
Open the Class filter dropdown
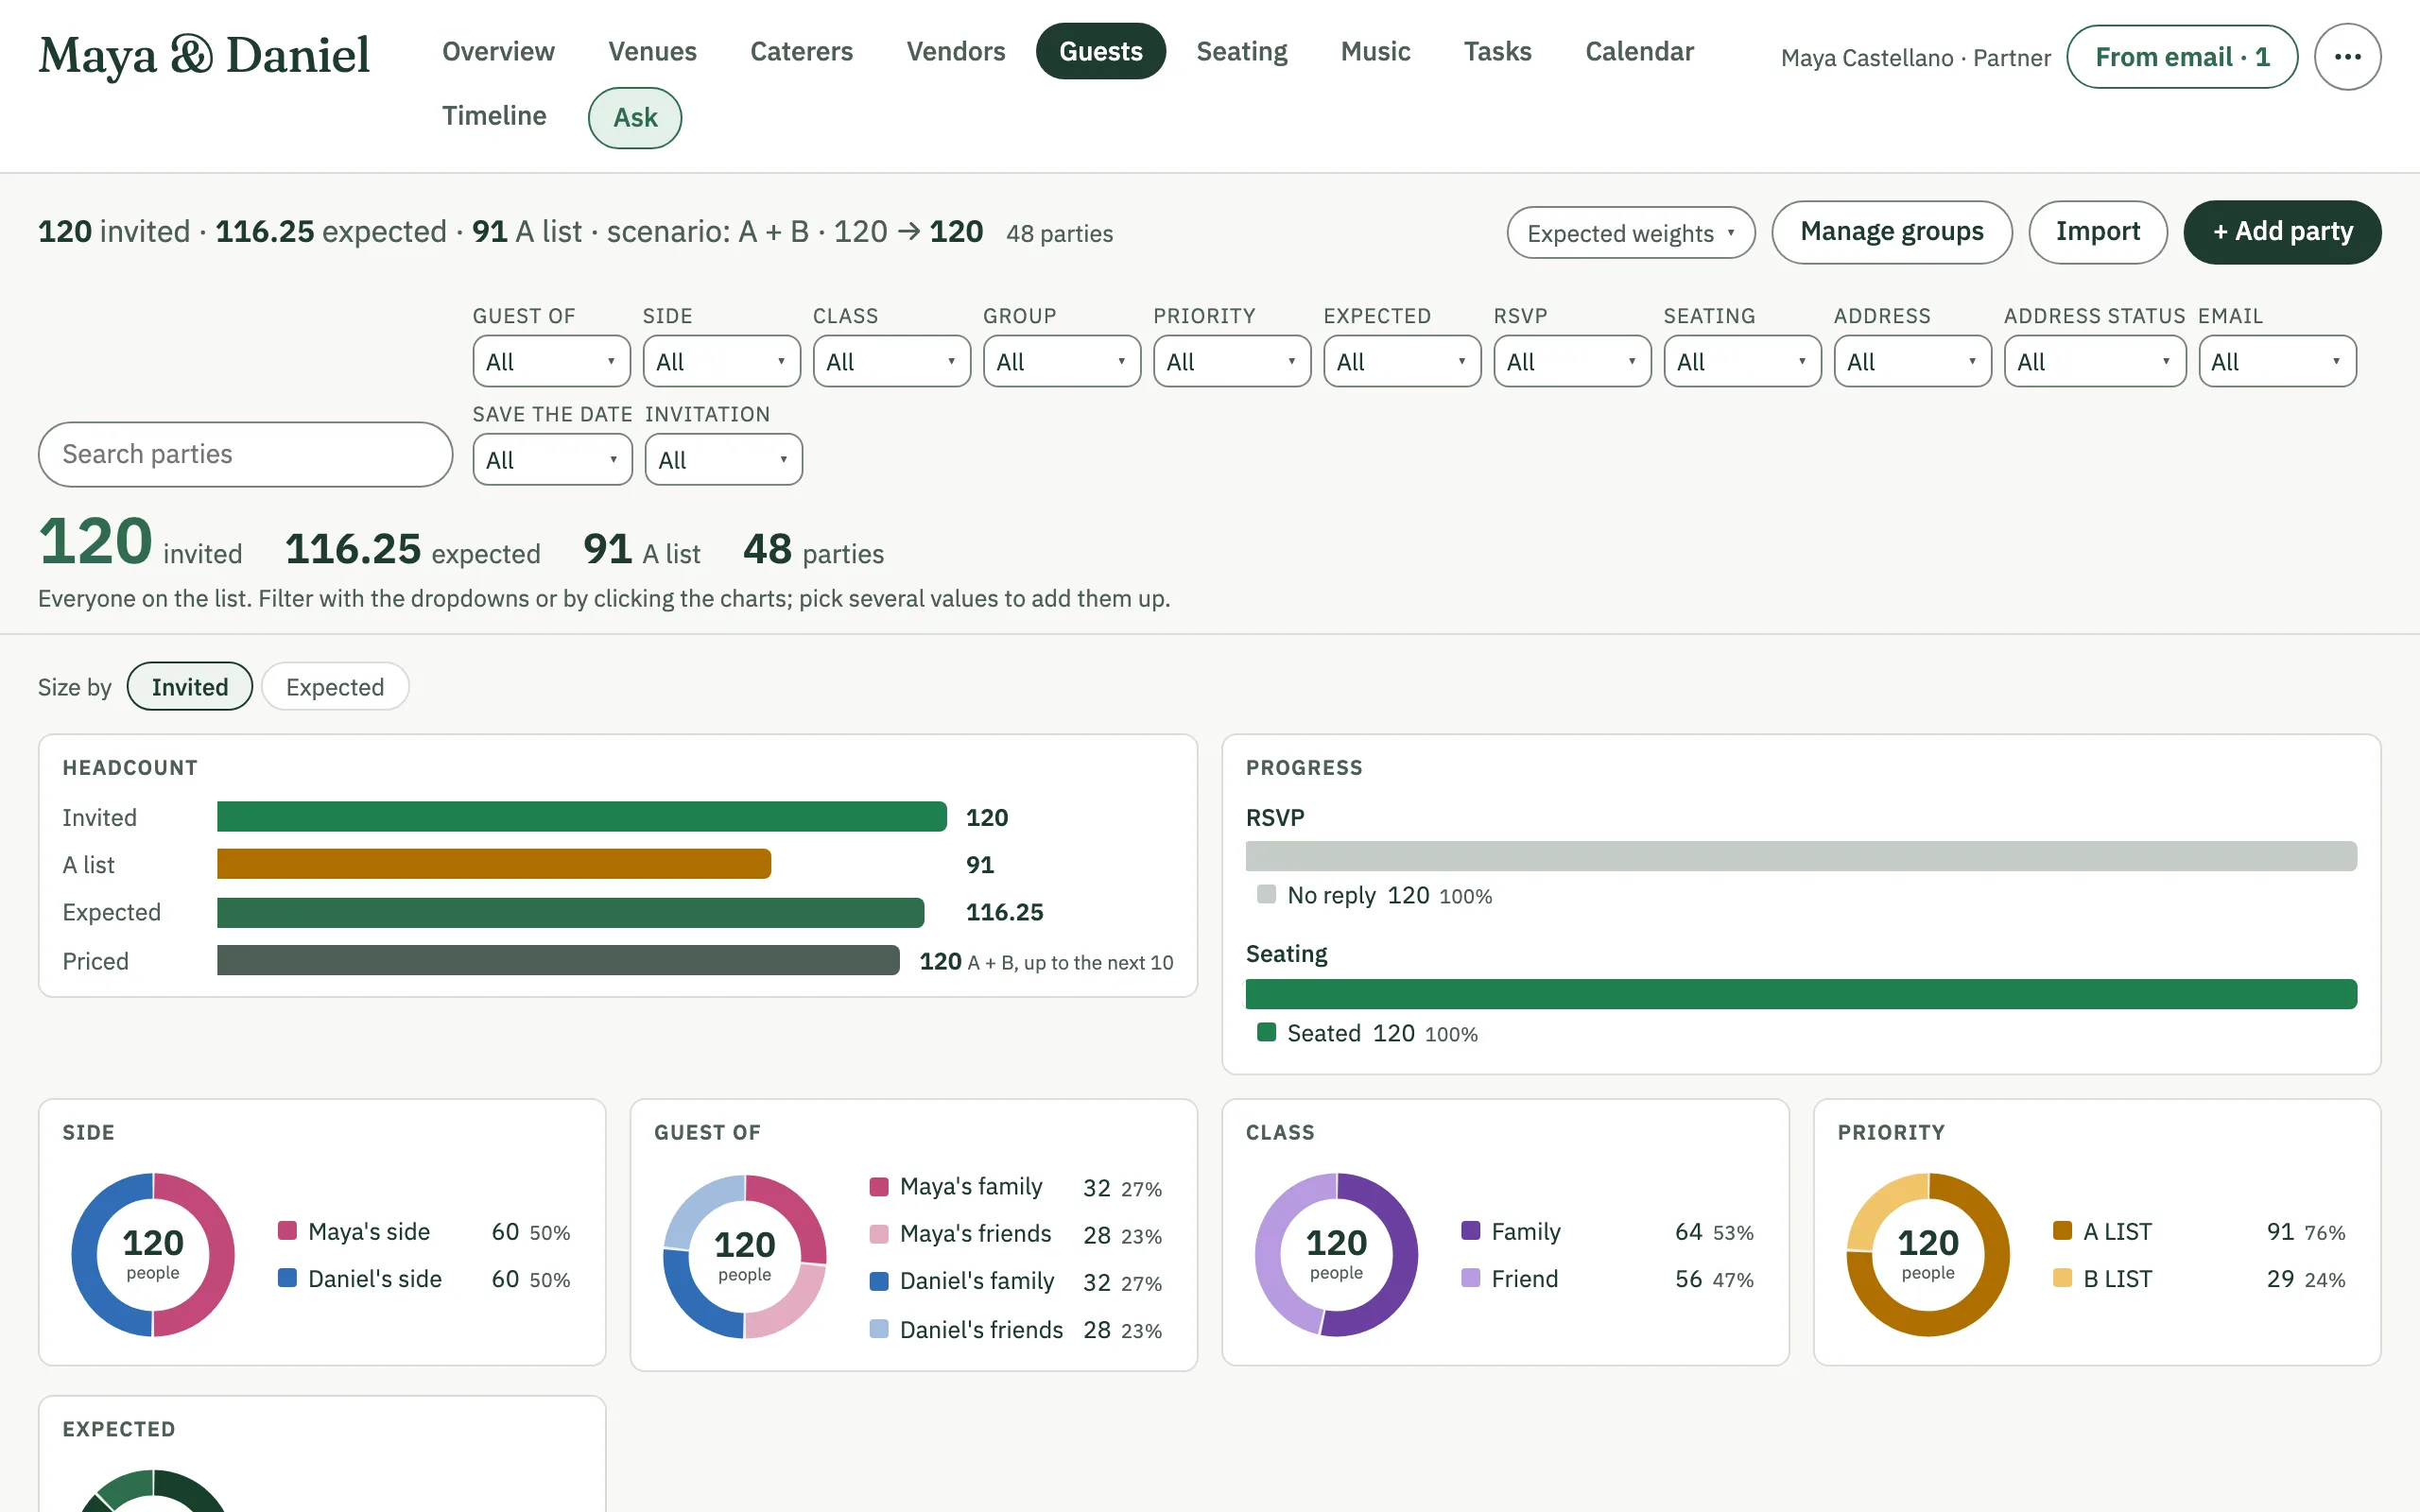(x=891, y=361)
